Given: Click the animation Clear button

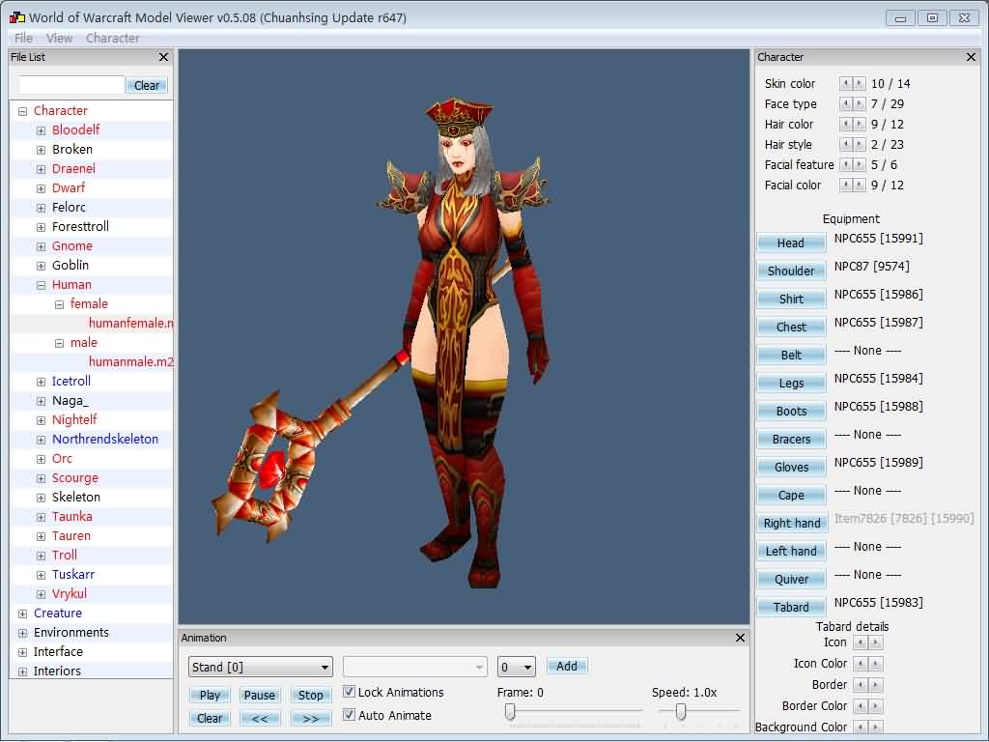Looking at the screenshot, I should tap(210, 719).
